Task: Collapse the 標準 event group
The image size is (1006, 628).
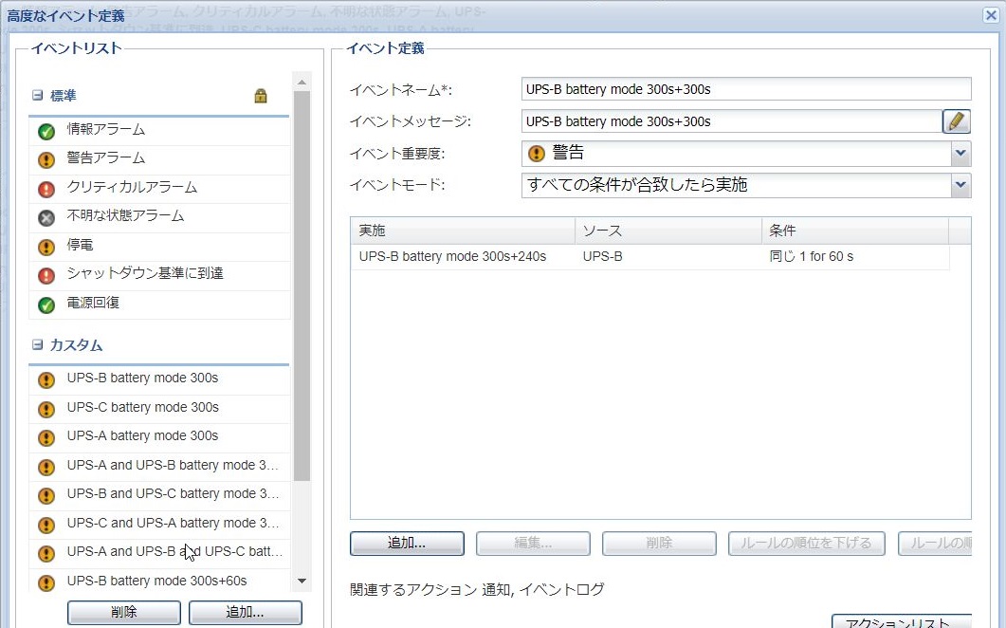Action: coord(38,96)
